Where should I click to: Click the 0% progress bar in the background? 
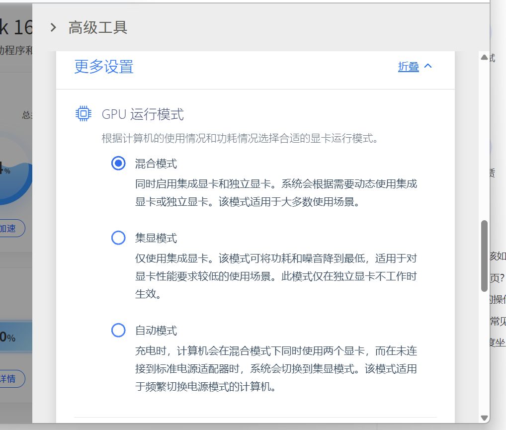(15, 338)
